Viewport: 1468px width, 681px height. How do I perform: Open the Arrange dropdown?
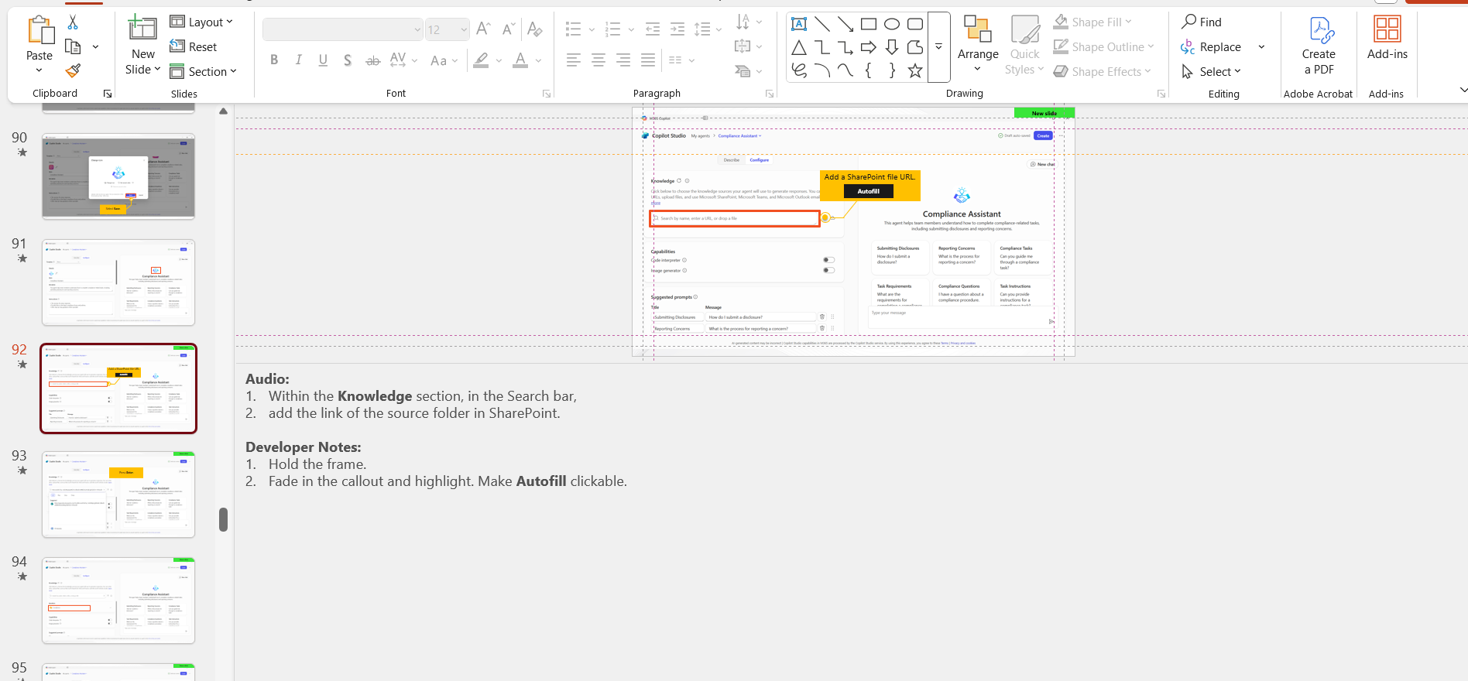[x=978, y=46]
